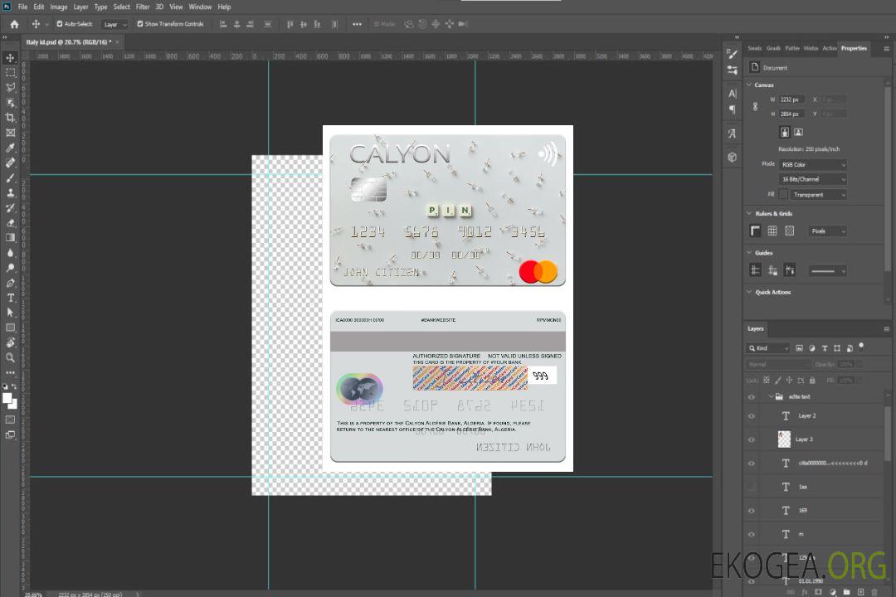Viewport: 896px width, 597px height.
Task: Click the canvas width field
Action: pyautogui.click(x=791, y=99)
